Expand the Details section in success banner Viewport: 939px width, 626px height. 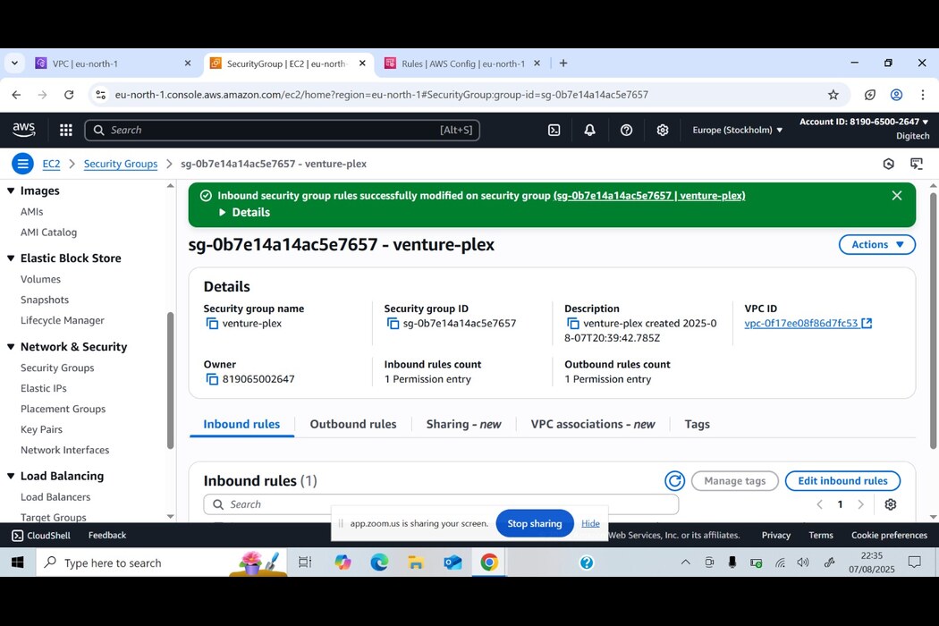[244, 212]
